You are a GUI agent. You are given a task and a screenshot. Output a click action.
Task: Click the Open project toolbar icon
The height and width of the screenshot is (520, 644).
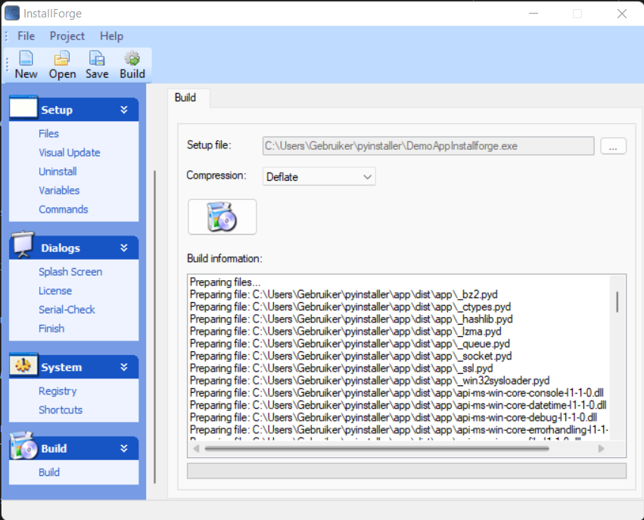click(x=62, y=58)
